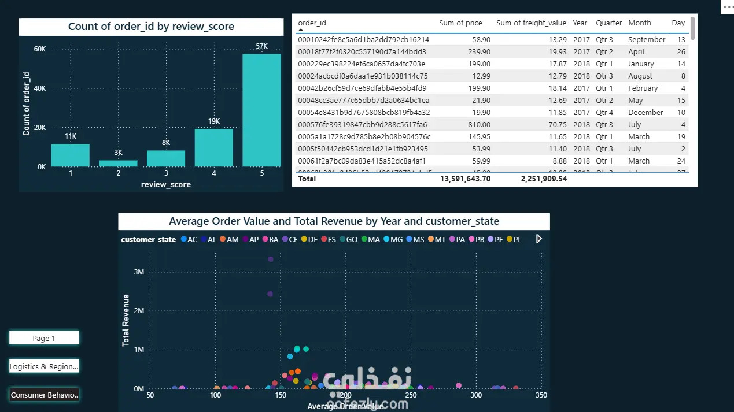
Task: Click order row 00054e8431b9d7675808bcb819fb4a32
Action: point(492,113)
